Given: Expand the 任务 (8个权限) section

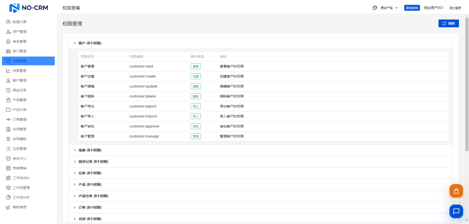Looking at the screenshot, I should pos(261,173).
